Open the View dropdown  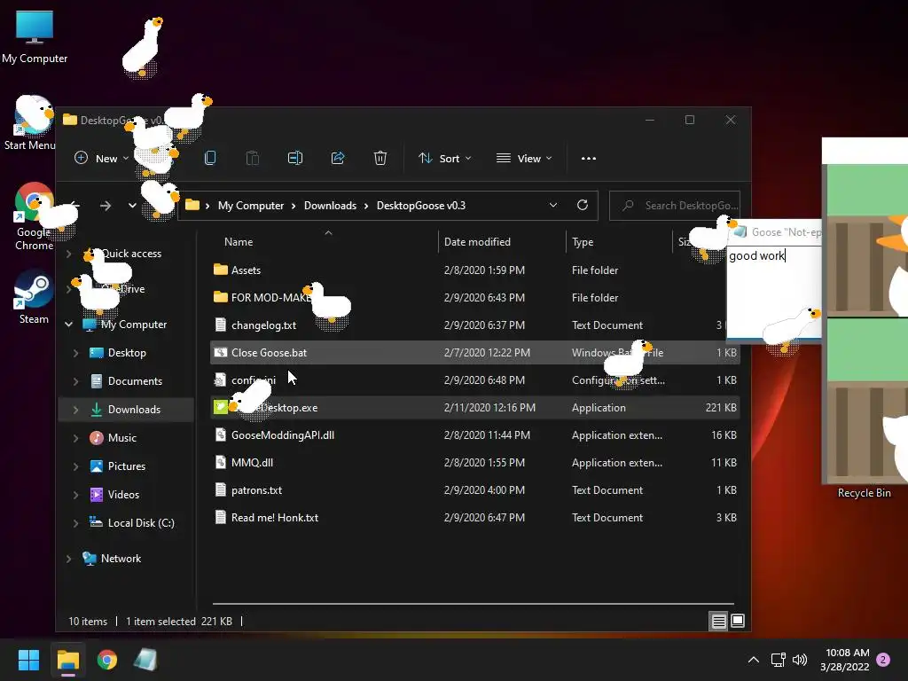[524, 158]
